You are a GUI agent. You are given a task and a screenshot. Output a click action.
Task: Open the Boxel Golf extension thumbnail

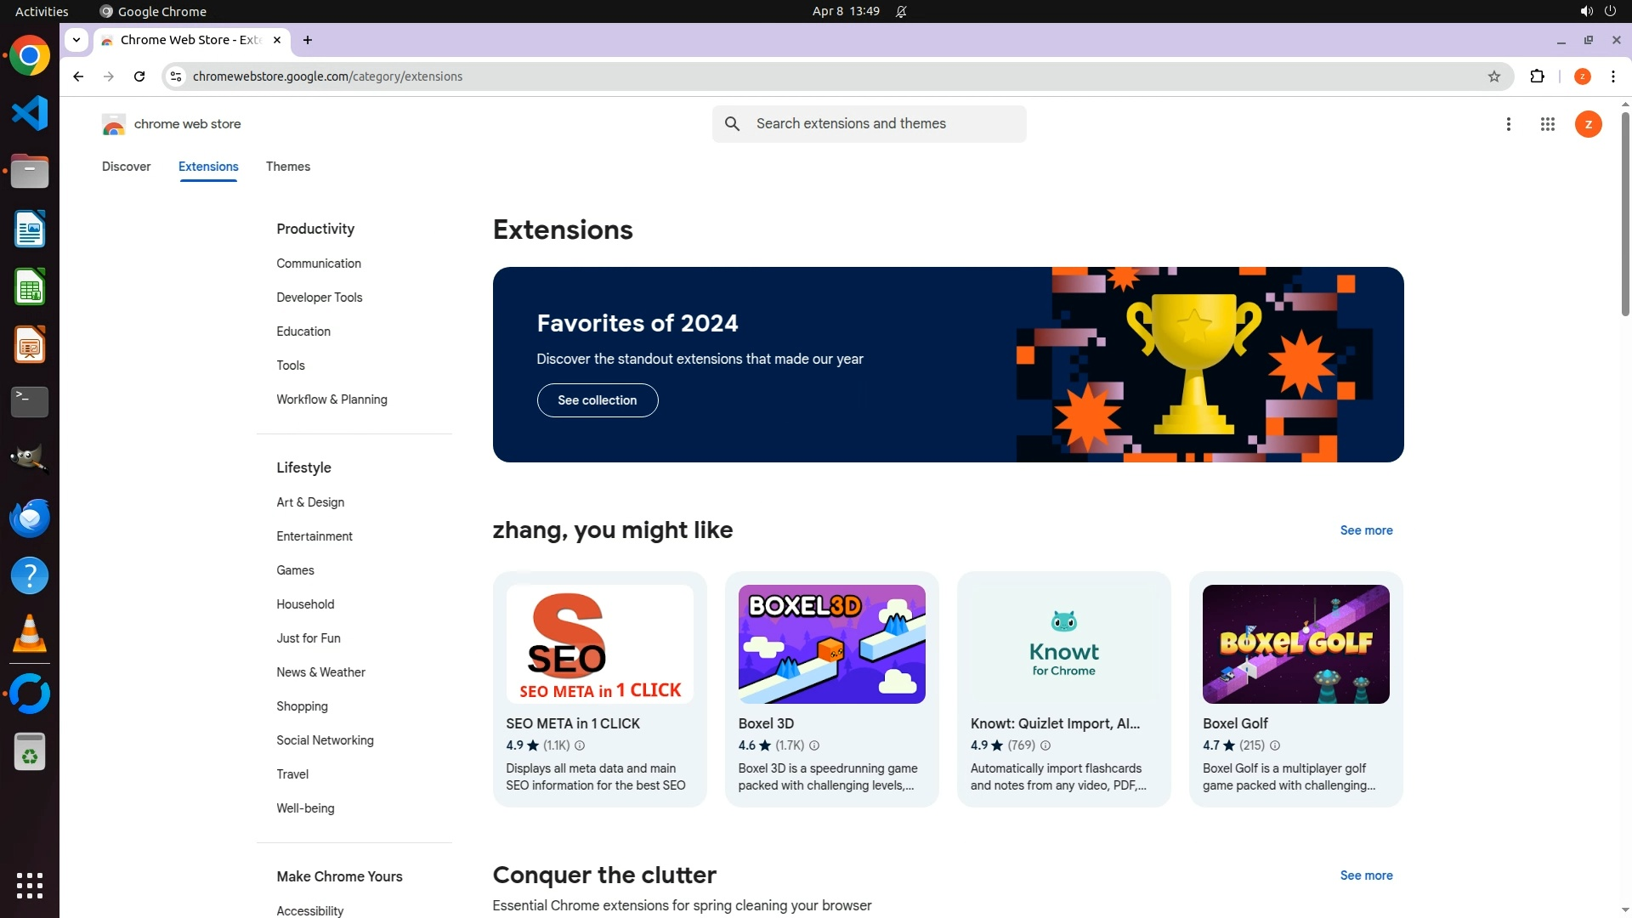pos(1295,644)
